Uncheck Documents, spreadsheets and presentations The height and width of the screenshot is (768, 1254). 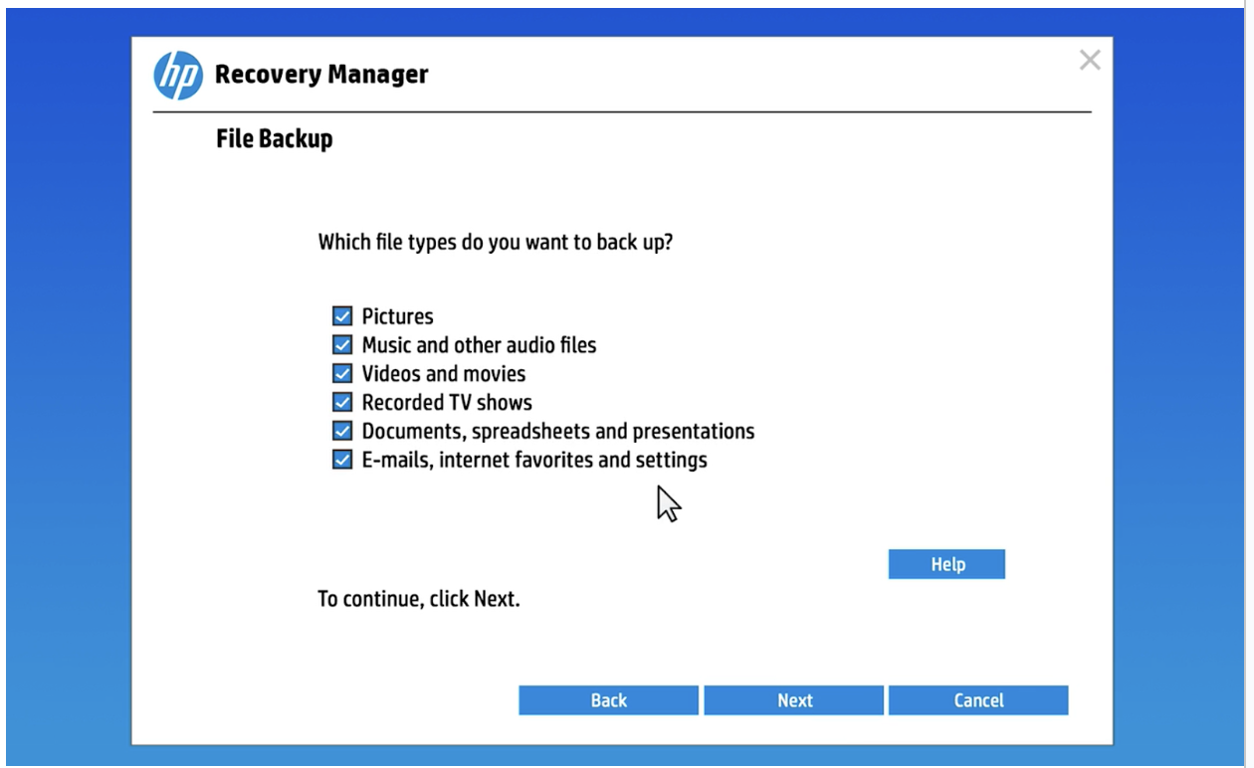pos(342,430)
